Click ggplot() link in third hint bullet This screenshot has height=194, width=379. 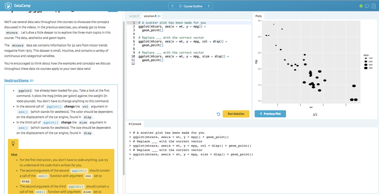[x=76, y=187]
